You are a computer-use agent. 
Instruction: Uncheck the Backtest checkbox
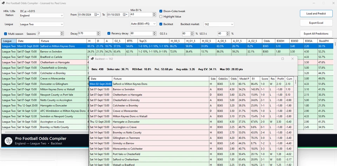(x=161, y=24)
